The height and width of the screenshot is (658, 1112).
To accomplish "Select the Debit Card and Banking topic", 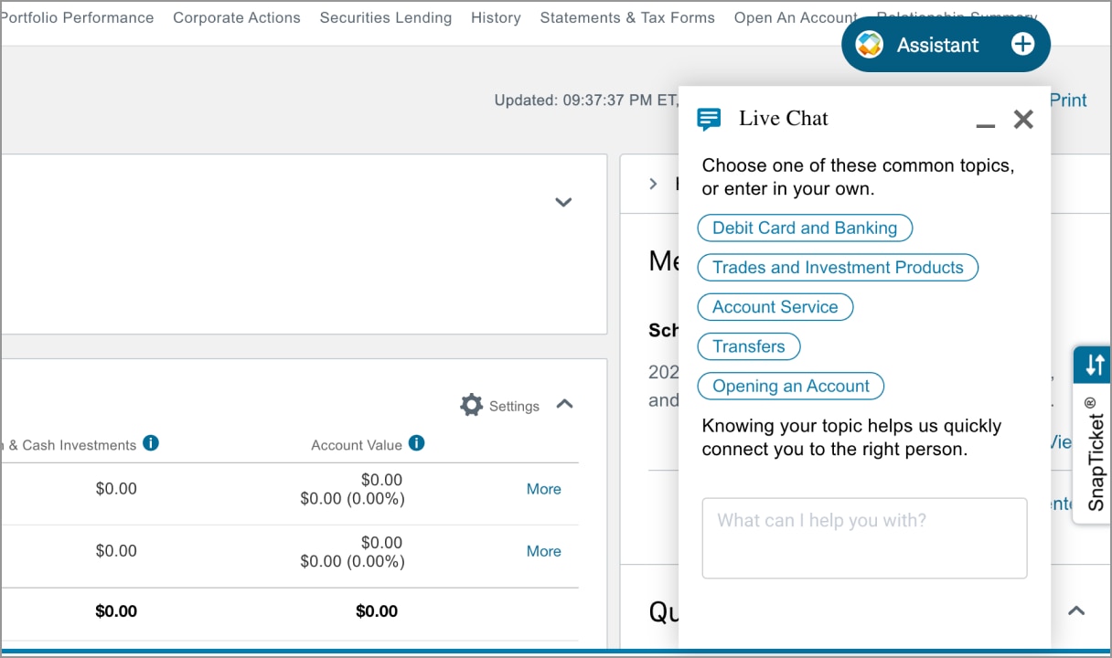I will [x=805, y=228].
